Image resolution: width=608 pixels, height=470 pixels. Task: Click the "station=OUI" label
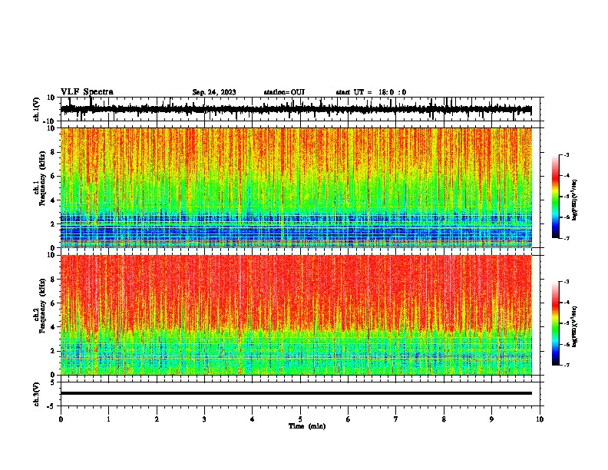click(x=284, y=92)
